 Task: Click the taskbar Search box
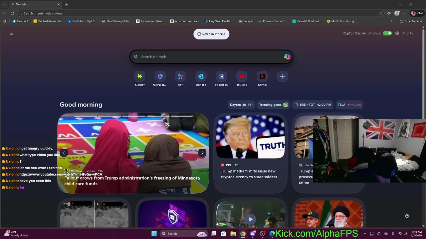point(184,234)
